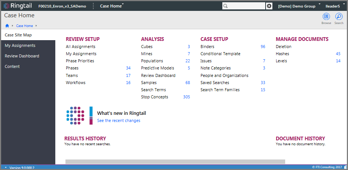Click the Populations count 22
This screenshot has width=348, height=170.
click(x=188, y=61)
